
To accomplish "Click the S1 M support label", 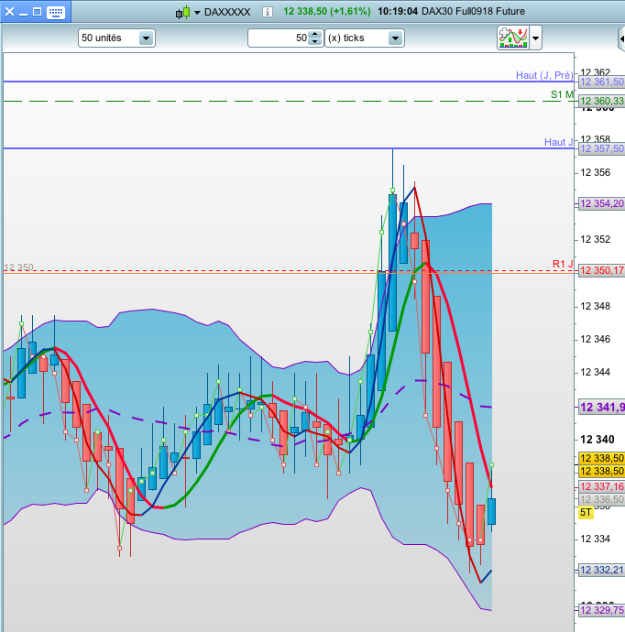I will (562, 94).
